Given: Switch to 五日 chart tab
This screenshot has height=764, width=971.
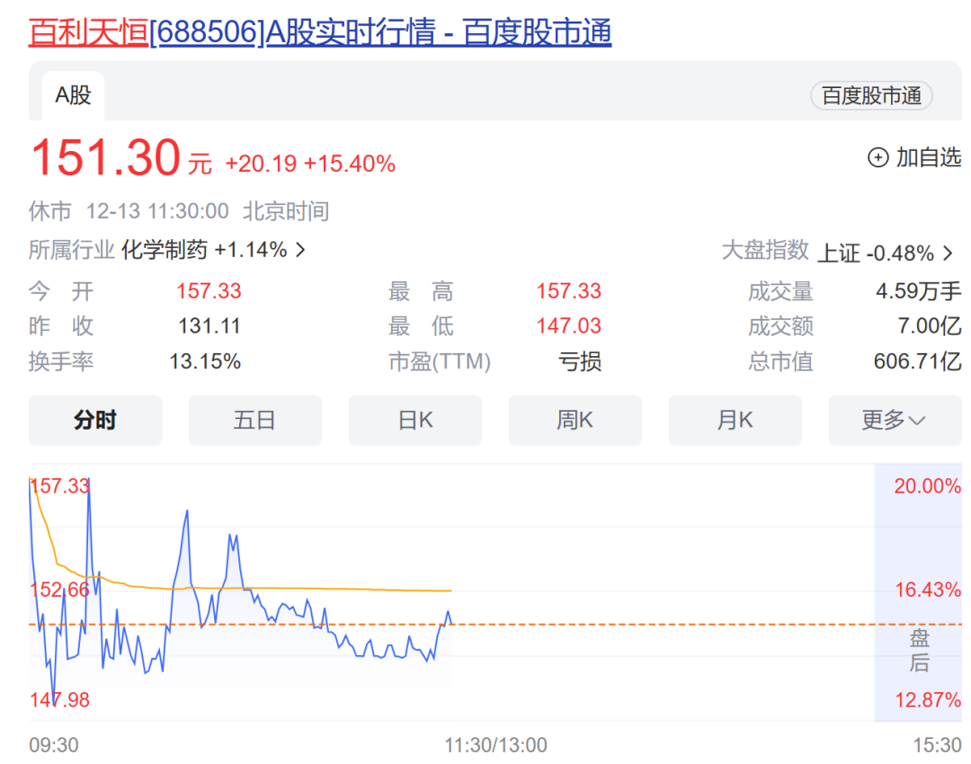Looking at the screenshot, I should [x=255, y=421].
